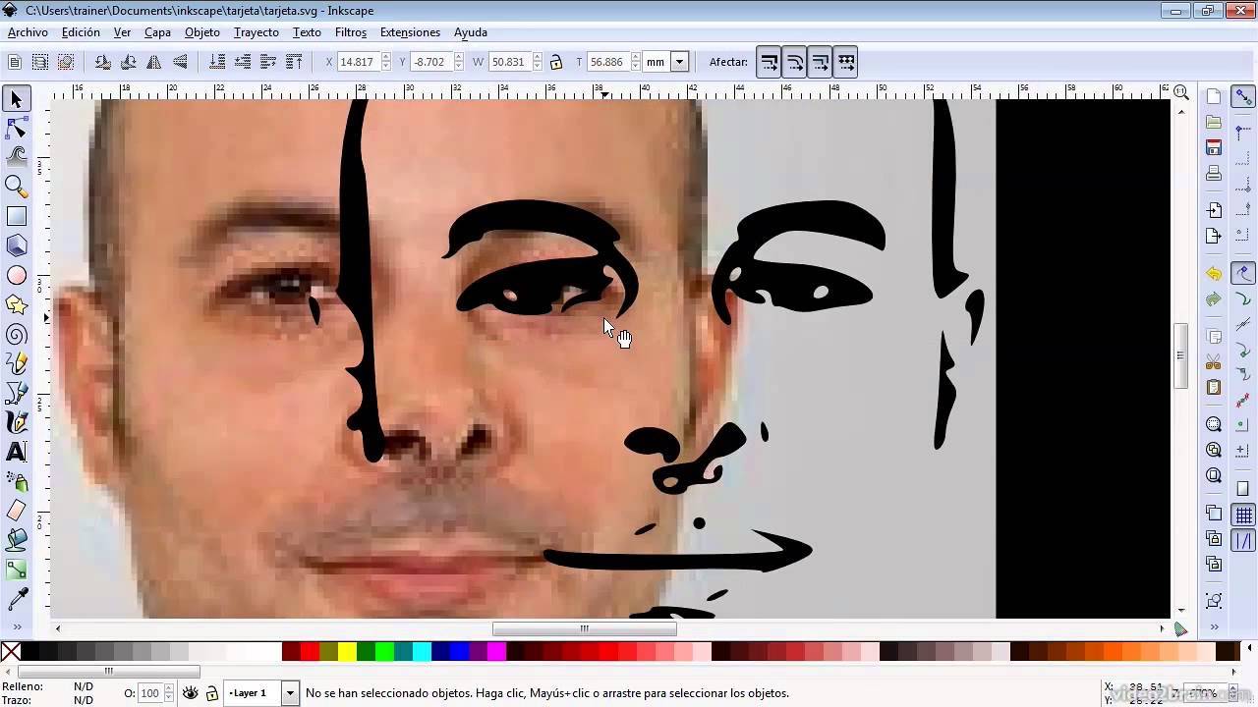Select the Paint Bucket fill tool

pyautogui.click(x=16, y=540)
